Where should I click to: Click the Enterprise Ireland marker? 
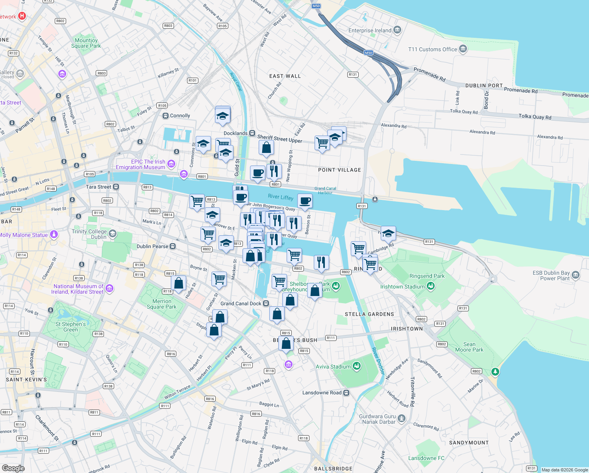pos(397,30)
